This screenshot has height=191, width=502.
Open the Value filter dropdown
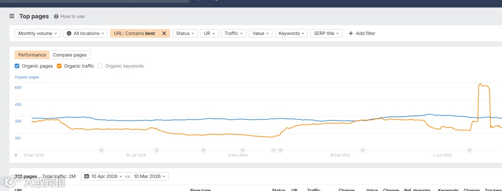click(261, 33)
